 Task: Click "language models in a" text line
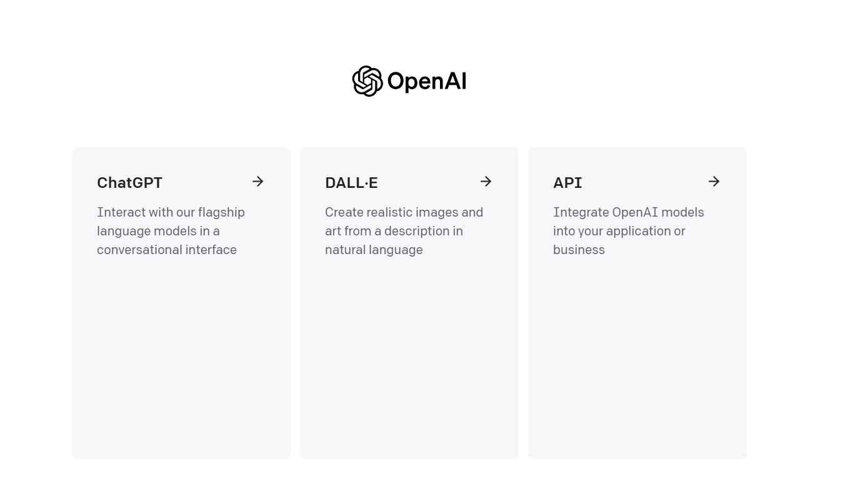pos(158,231)
